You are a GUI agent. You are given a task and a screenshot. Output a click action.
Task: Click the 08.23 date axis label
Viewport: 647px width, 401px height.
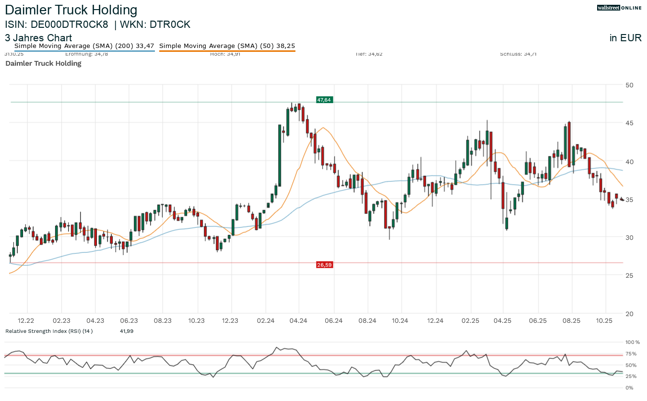(163, 320)
